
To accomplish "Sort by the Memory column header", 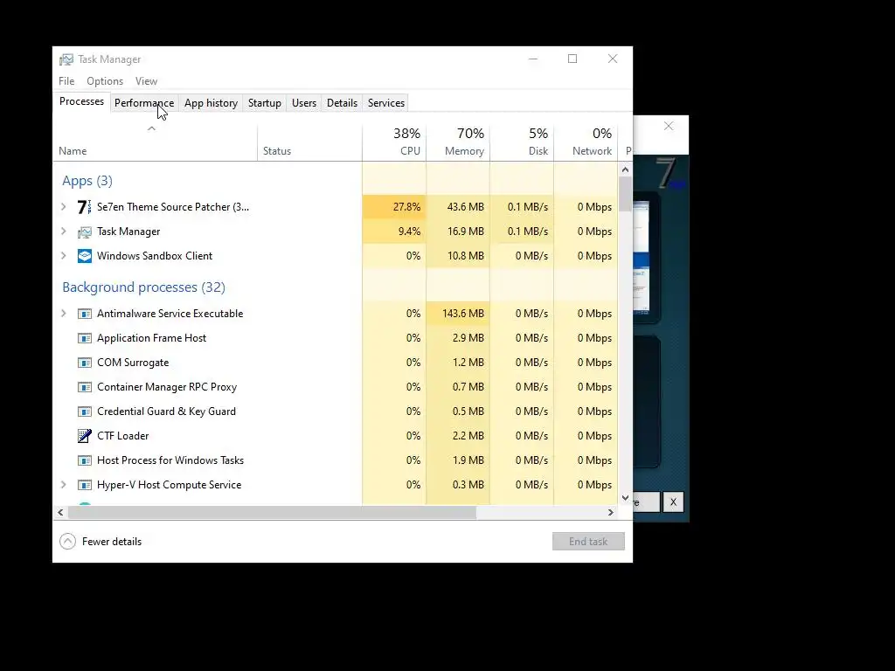I will [458, 142].
